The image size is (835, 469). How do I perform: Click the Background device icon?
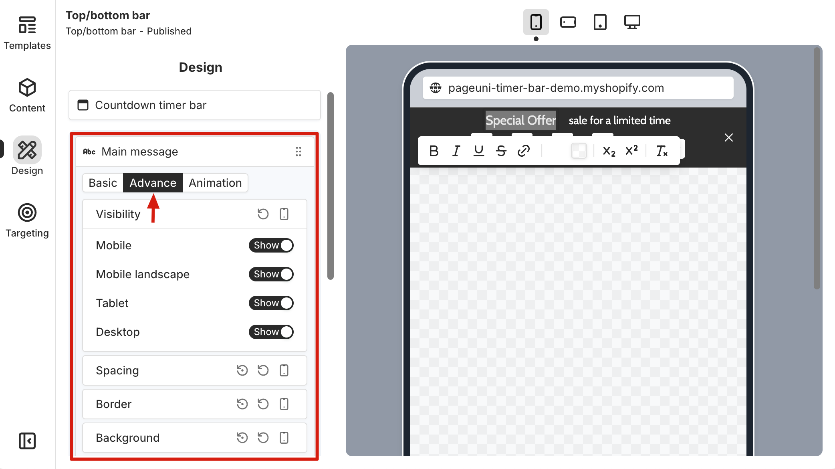pos(284,438)
